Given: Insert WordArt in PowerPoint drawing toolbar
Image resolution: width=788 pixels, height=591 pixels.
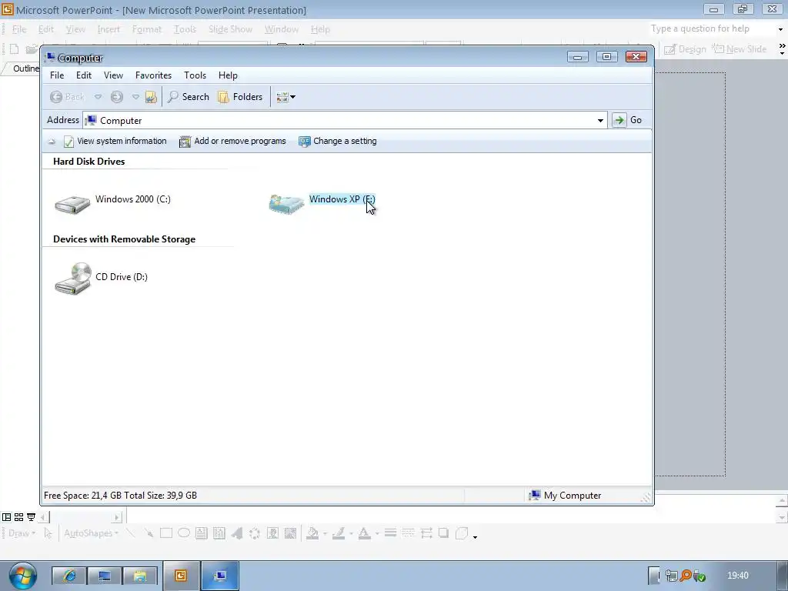Looking at the screenshot, I should (x=237, y=533).
